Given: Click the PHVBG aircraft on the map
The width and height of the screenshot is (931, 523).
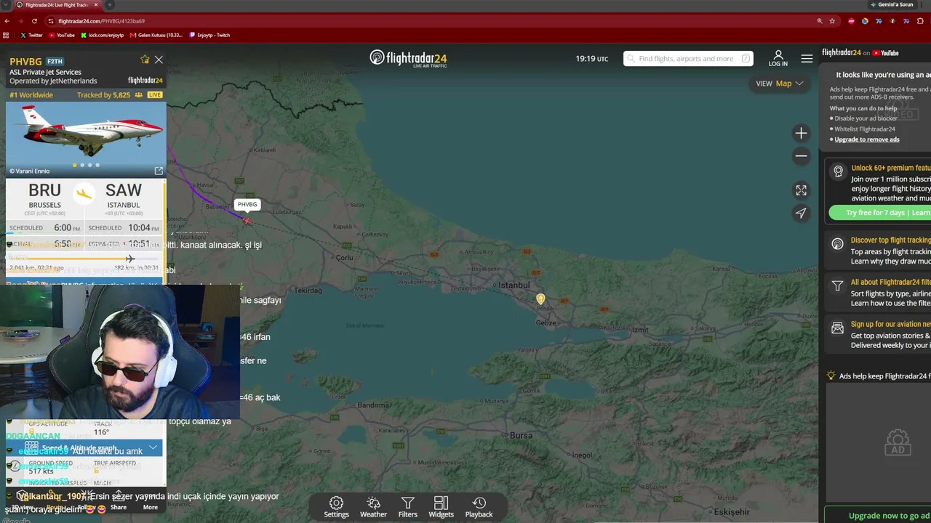Looking at the screenshot, I should pos(247,220).
